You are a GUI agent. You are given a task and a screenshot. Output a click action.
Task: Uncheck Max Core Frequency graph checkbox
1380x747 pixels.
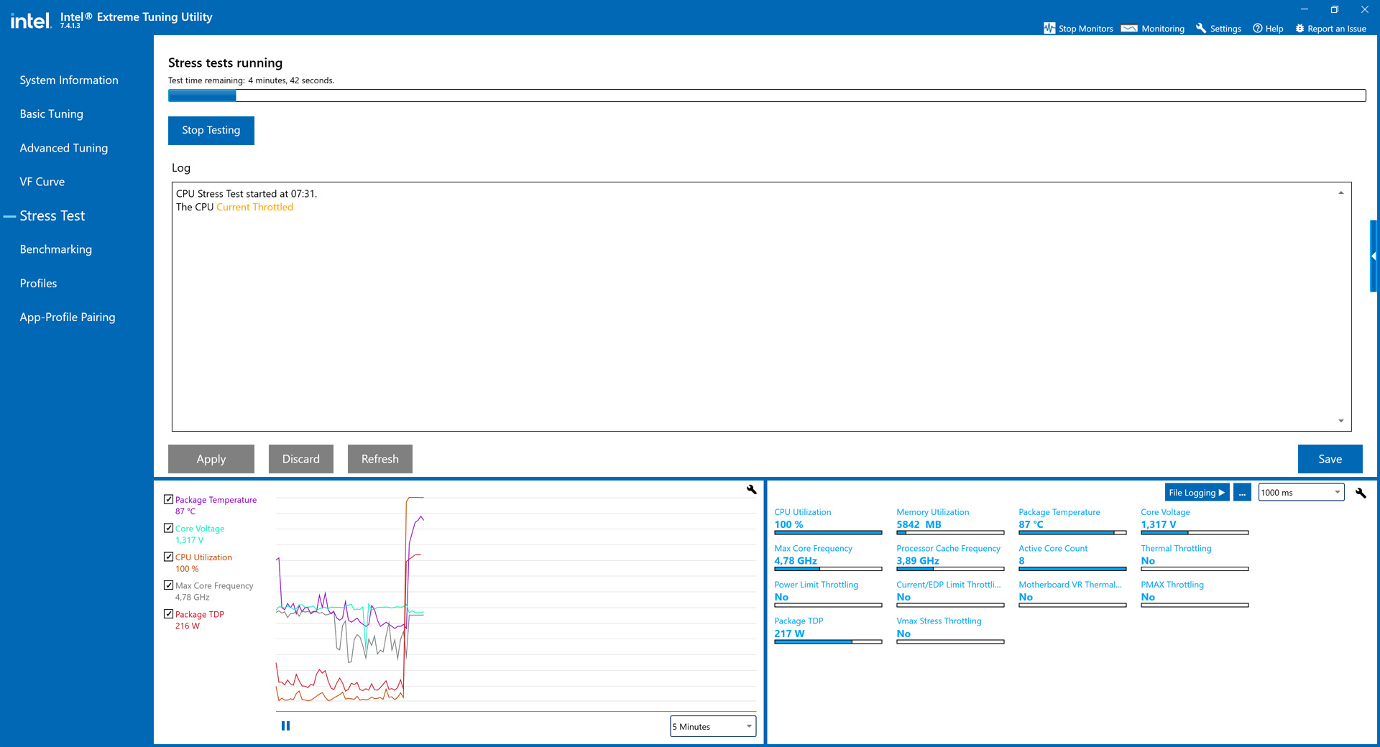point(168,585)
